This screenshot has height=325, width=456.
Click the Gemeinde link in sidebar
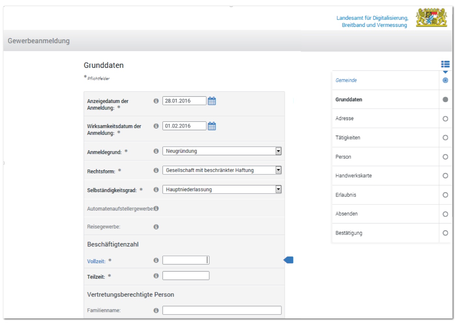coord(346,80)
